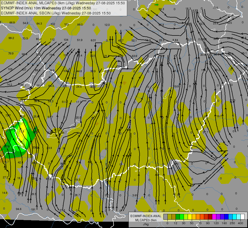Click the cyan legend swatch
248x228 pixels.
(x=234, y=217)
